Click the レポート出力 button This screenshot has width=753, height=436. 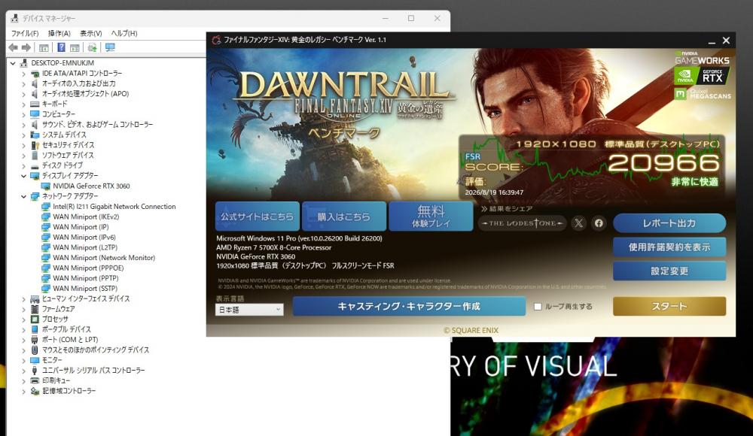tap(669, 223)
